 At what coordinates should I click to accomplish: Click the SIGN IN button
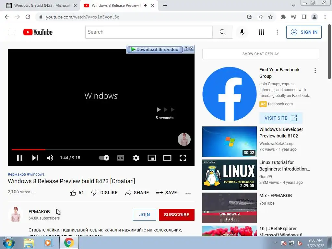point(304,32)
